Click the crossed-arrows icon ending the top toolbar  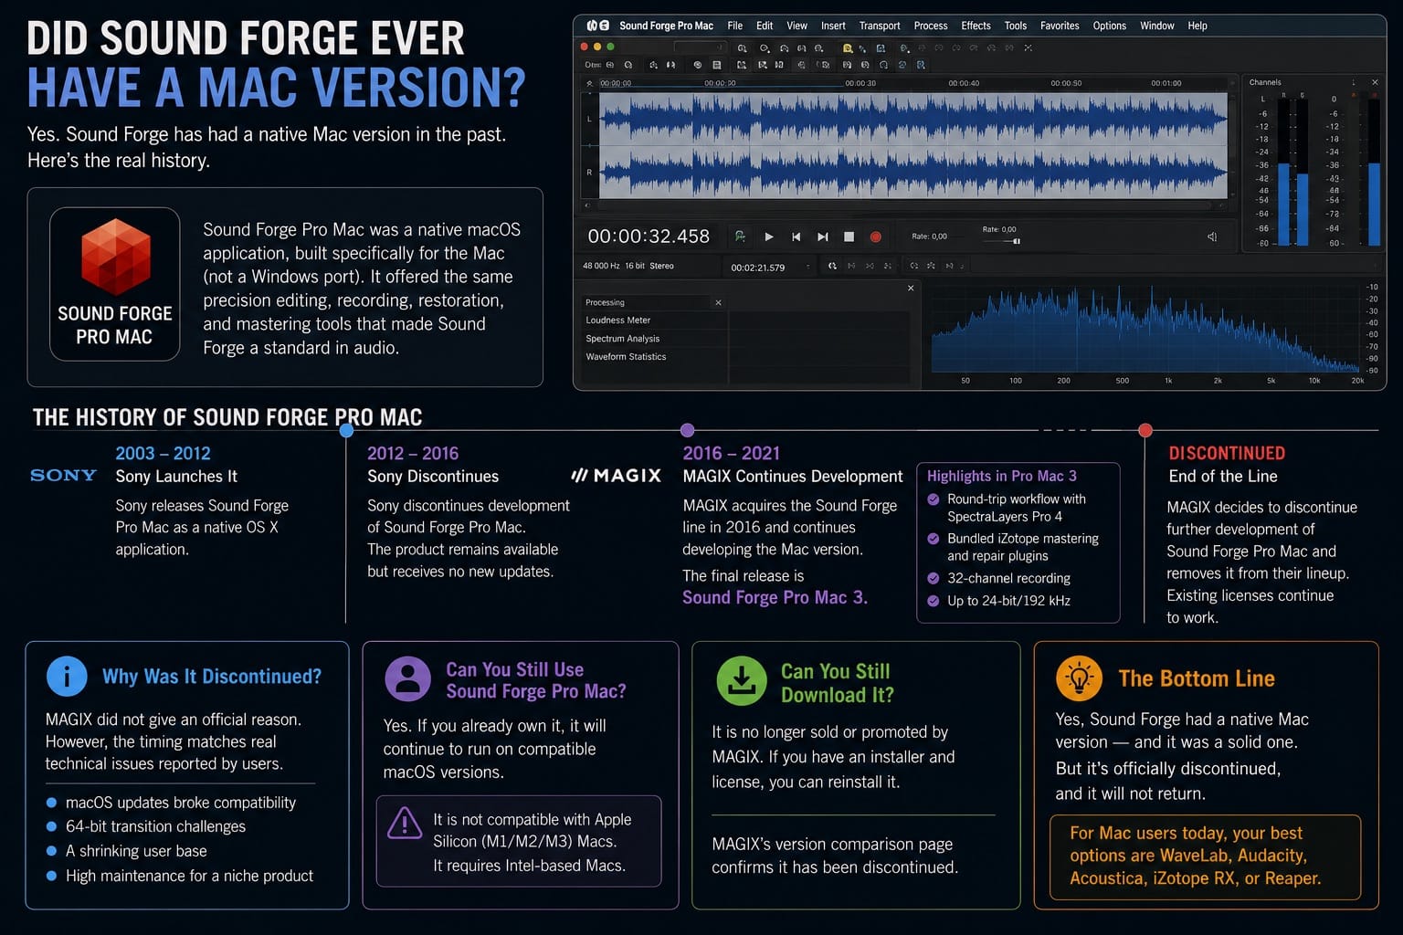(1028, 47)
